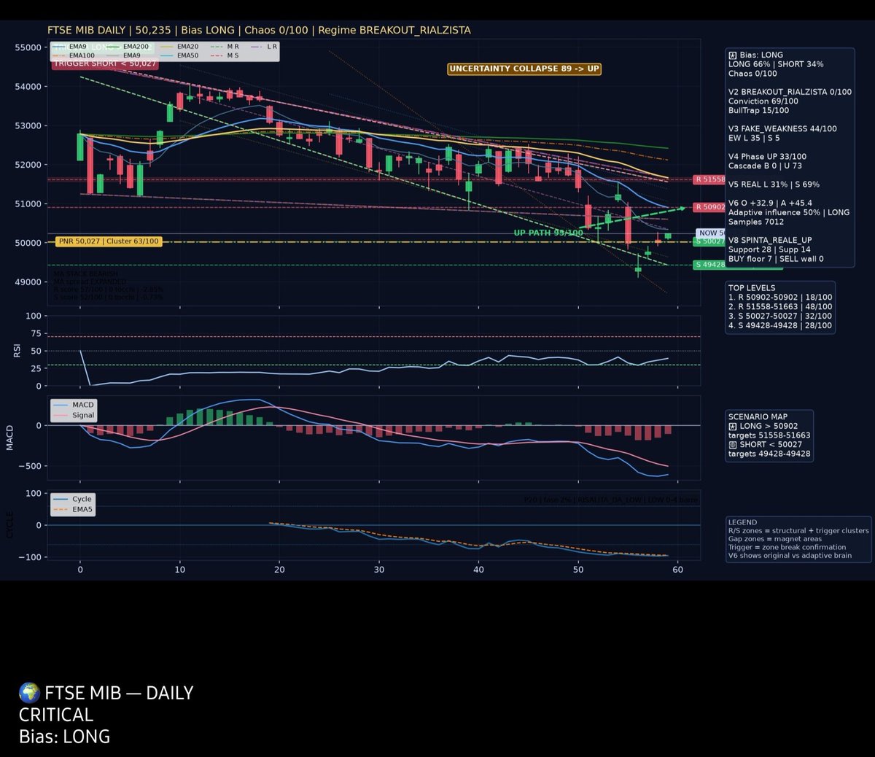This screenshot has width=875, height=757.
Task: Select the LONG 66% | SHORT 34% line
Action: pos(776,64)
